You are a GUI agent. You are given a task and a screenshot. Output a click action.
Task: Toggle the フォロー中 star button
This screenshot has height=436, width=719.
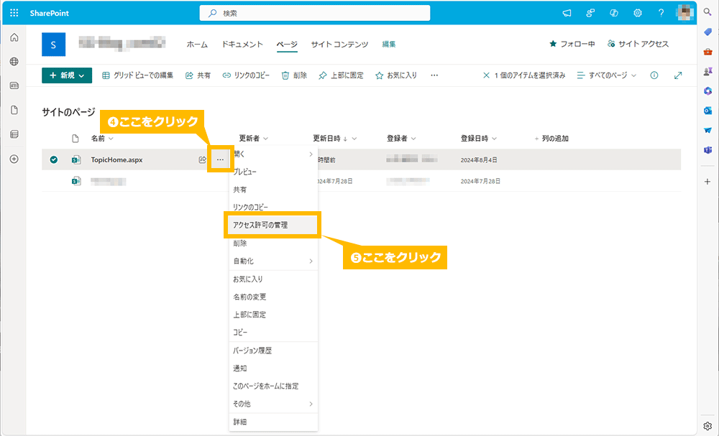tap(572, 44)
